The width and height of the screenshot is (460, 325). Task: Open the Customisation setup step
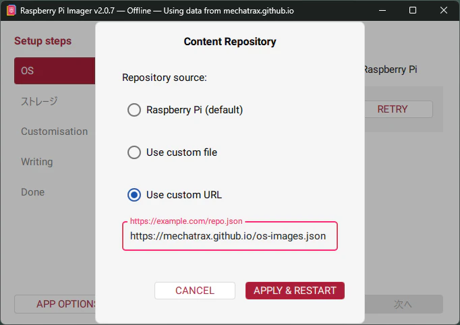[x=55, y=131]
